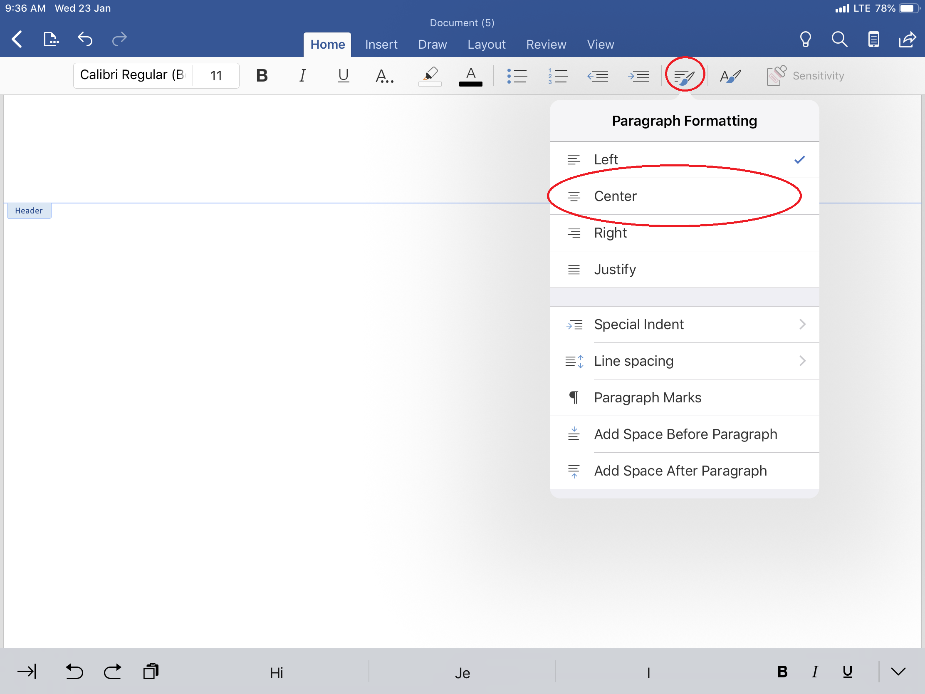Switch to the Insert tab
Screen dimensions: 925x694
pyautogui.click(x=381, y=45)
